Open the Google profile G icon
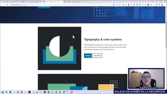Viewport: 167px width, 94px height. (162, 5)
